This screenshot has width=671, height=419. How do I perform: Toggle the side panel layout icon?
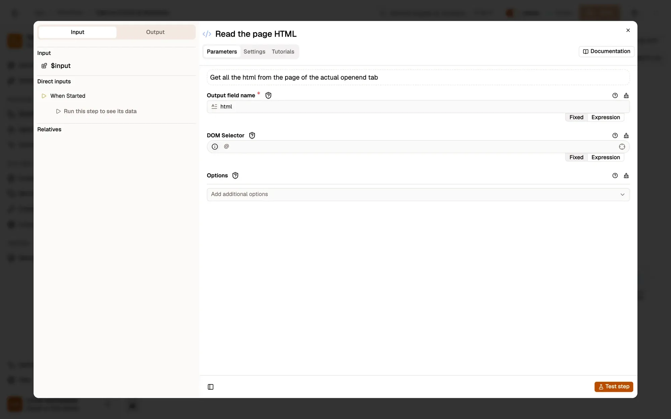211,387
